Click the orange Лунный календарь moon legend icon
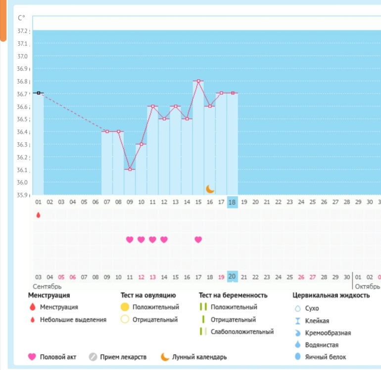The width and height of the screenshot is (381, 370). click(165, 357)
